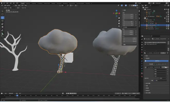Click the viewport zoom magnifier gizmo

pyautogui.click(x=119, y=18)
